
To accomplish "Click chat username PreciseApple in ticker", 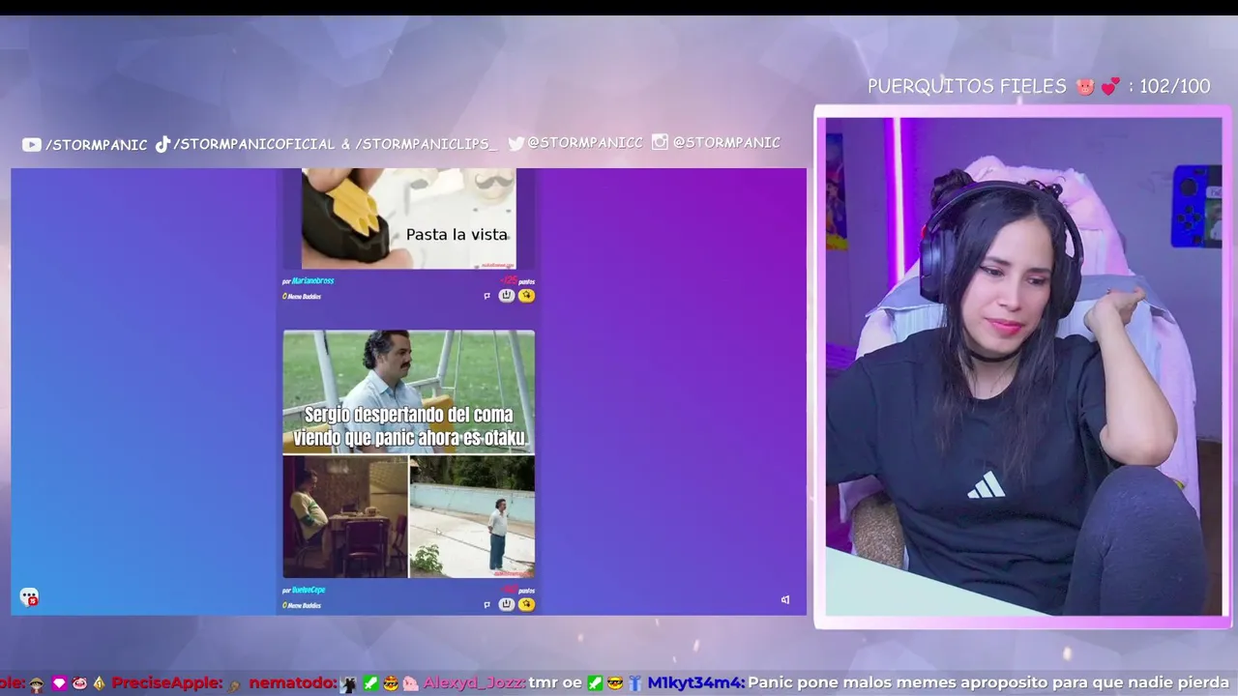I will pos(166,682).
